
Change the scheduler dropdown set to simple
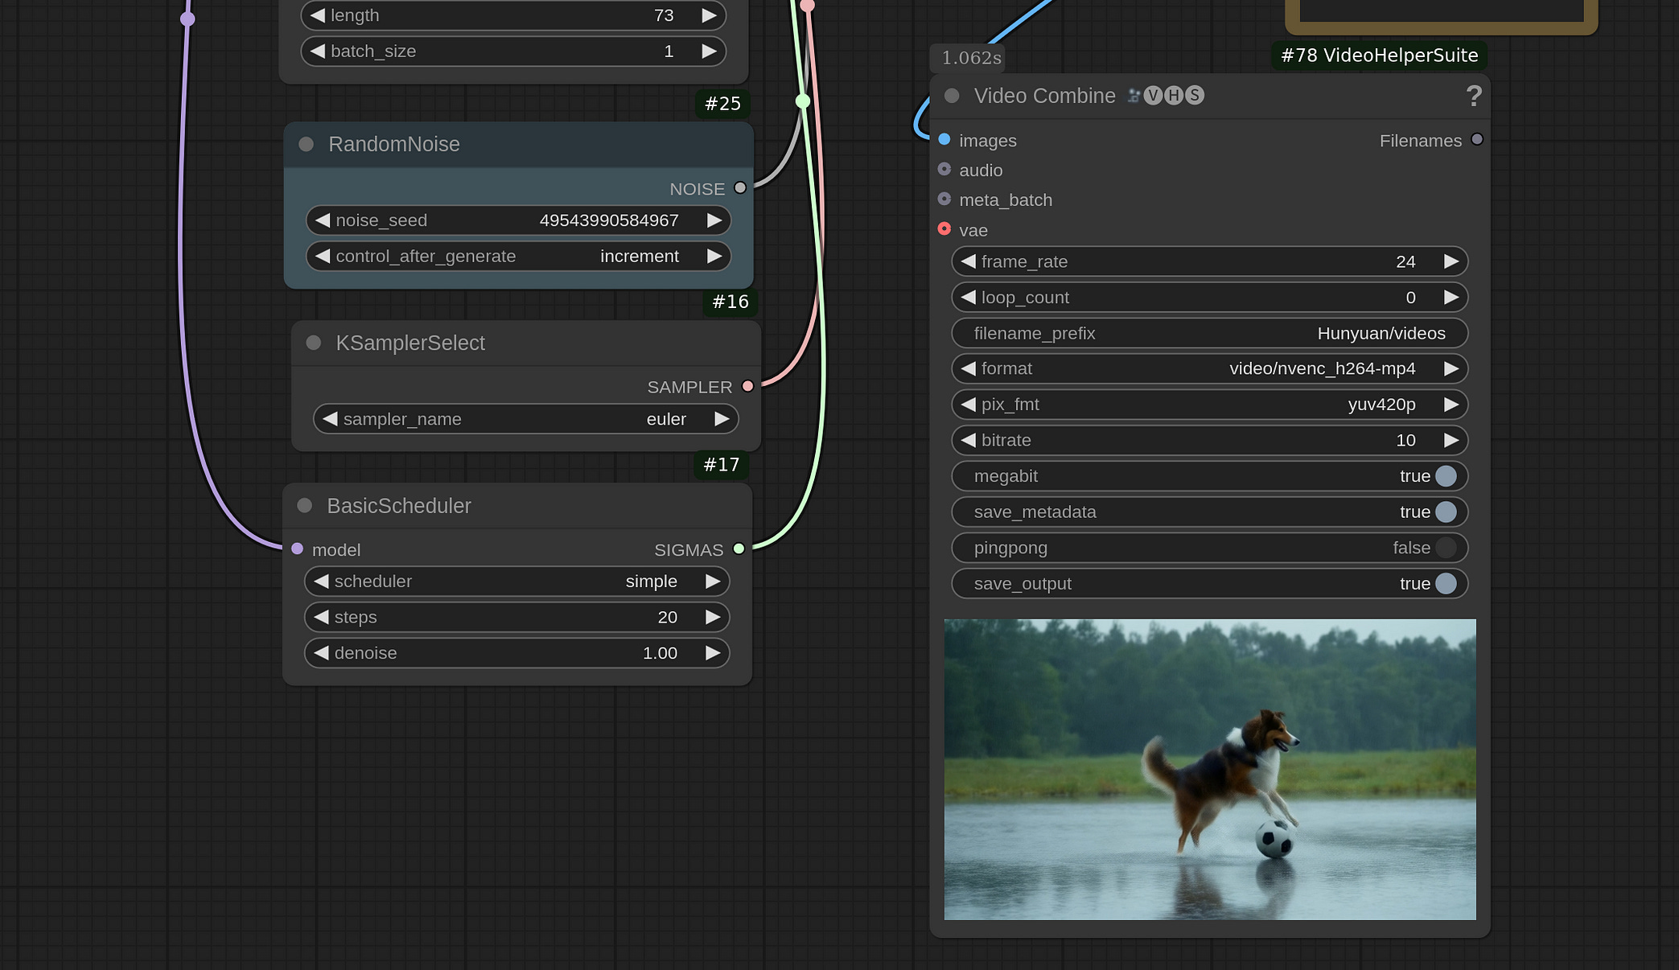(516, 582)
